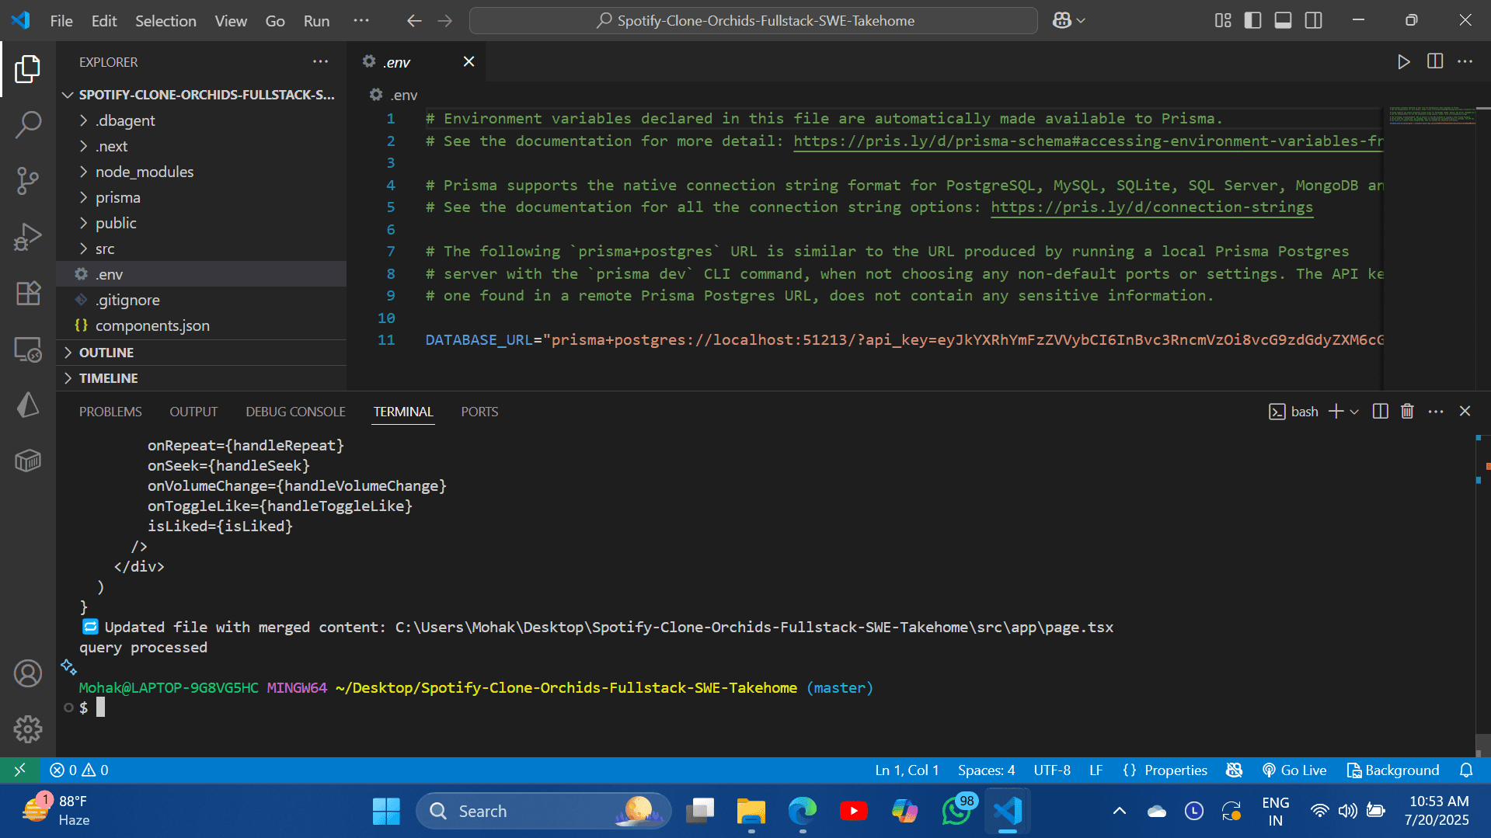This screenshot has width=1491, height=838.
Task: Click Go Live in status bar
Action: [x=1294, y=770]
